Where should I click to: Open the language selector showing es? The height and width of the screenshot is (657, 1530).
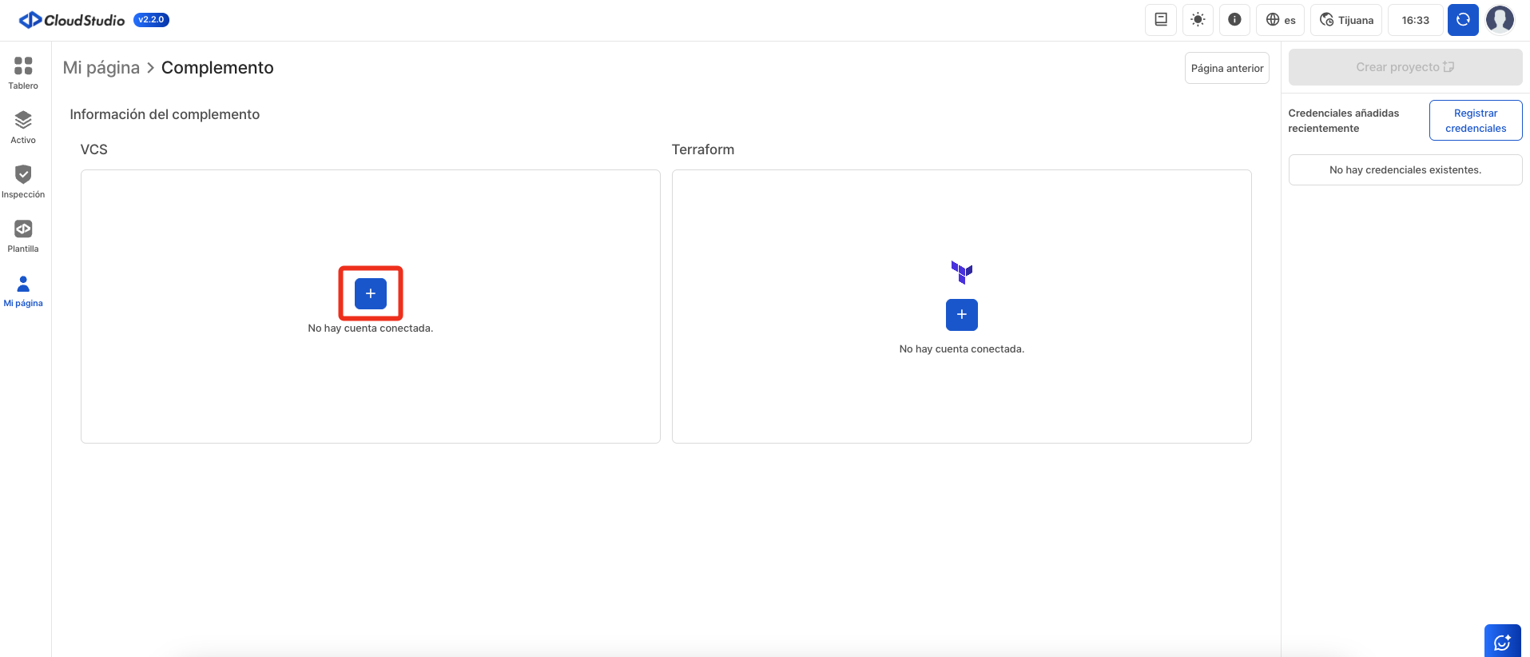1281,20
